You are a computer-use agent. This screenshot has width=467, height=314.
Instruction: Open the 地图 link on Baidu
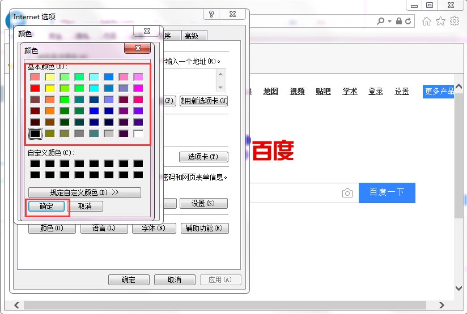(270, 91)
